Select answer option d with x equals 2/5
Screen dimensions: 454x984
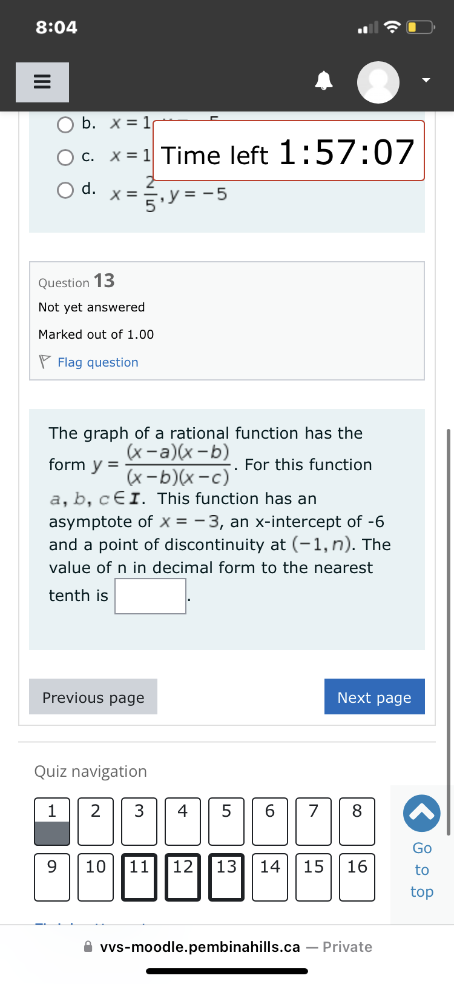(65, 190)
